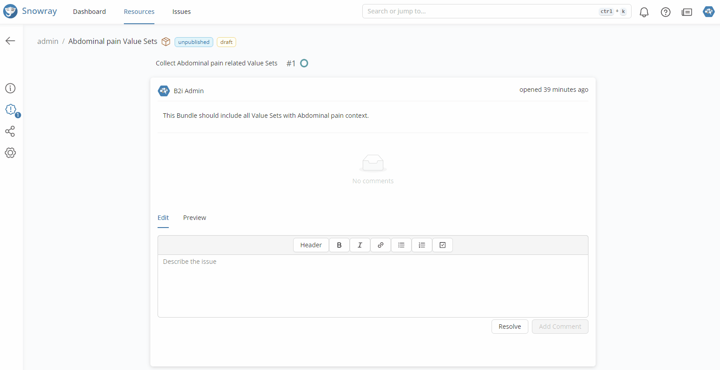The width and height of the screenshot is (720, 370).
Task: Open the share sidebar icon
Action: [10, 131]
